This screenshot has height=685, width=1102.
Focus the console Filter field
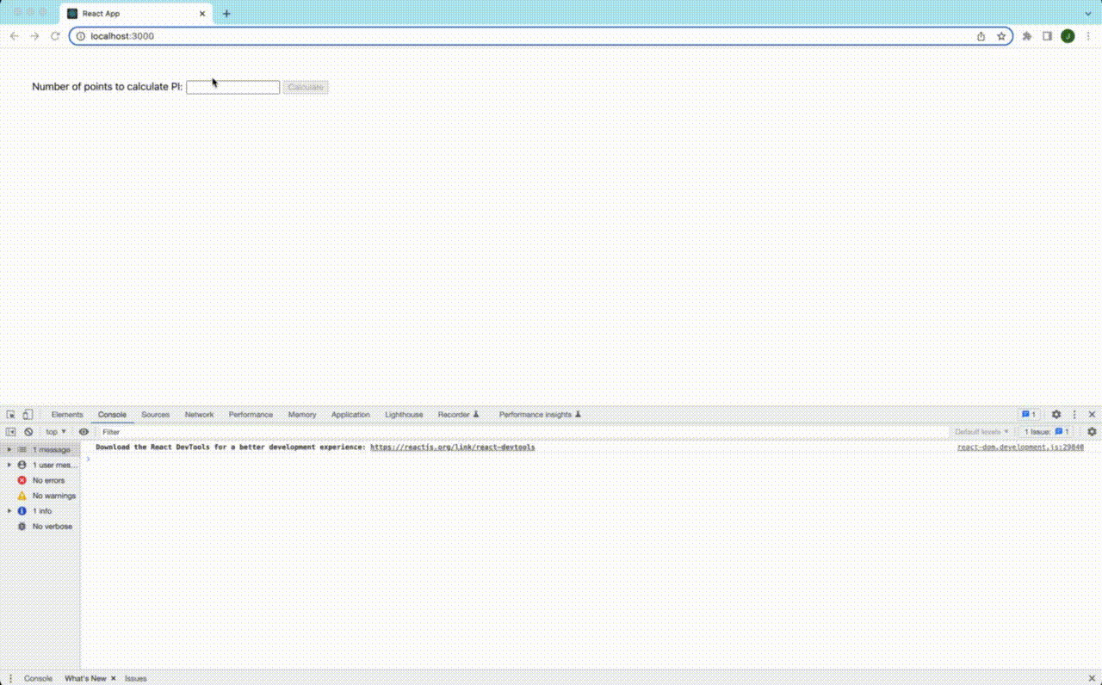click(523, 432)
